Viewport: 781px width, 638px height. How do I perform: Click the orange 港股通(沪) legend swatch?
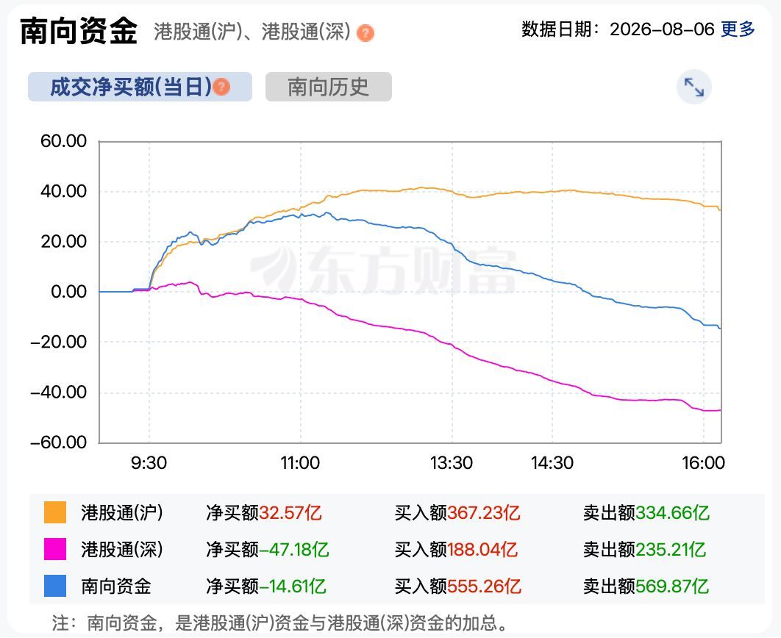pyautogui.click(x=55, y=512)
